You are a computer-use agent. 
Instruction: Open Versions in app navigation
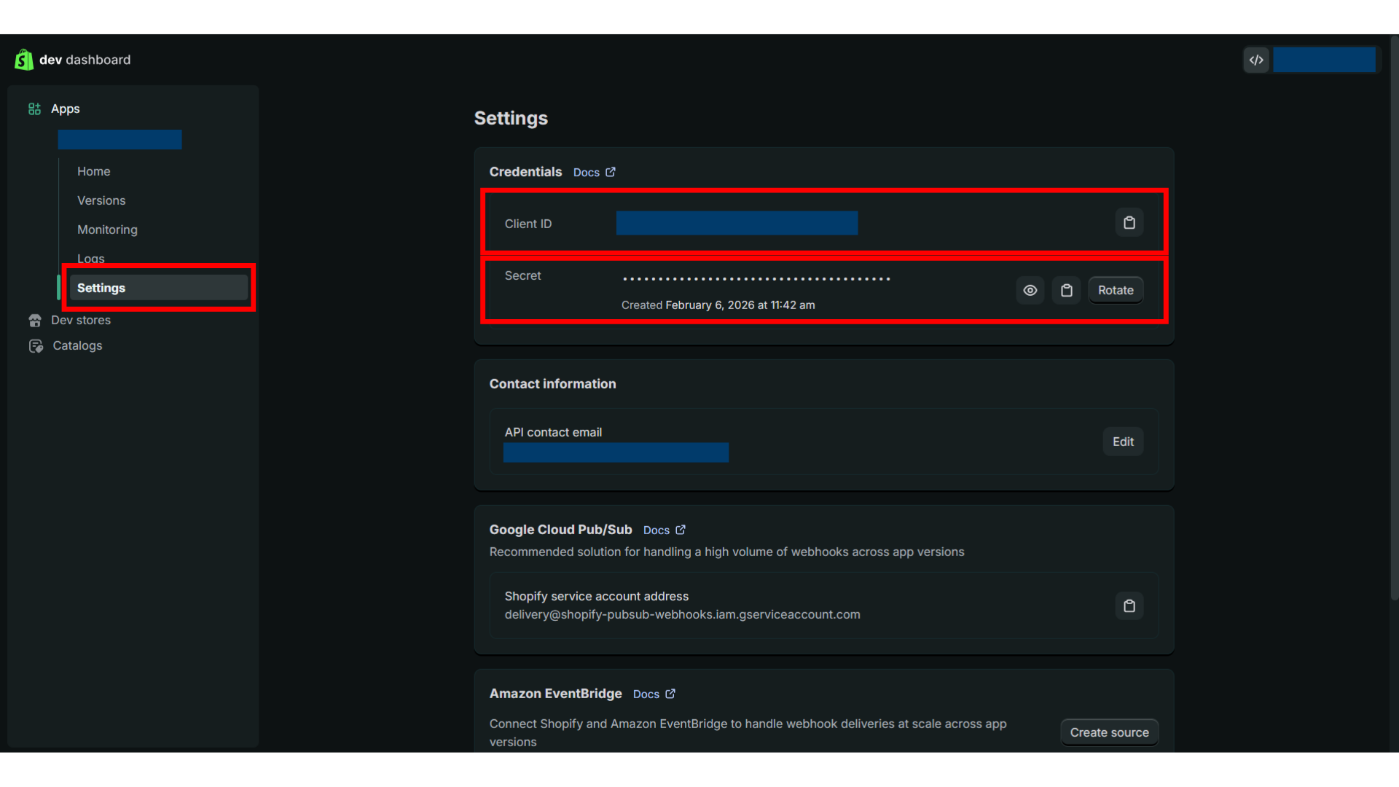pos(101,200)
